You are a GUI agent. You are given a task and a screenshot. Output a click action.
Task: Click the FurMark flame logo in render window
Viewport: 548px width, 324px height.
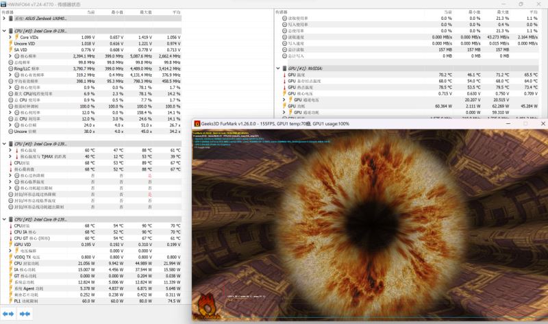pos(207,308)
